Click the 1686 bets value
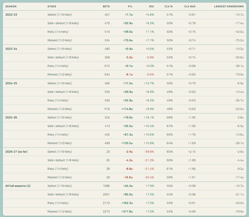The image size is (249, 217). tap(106, 186)
